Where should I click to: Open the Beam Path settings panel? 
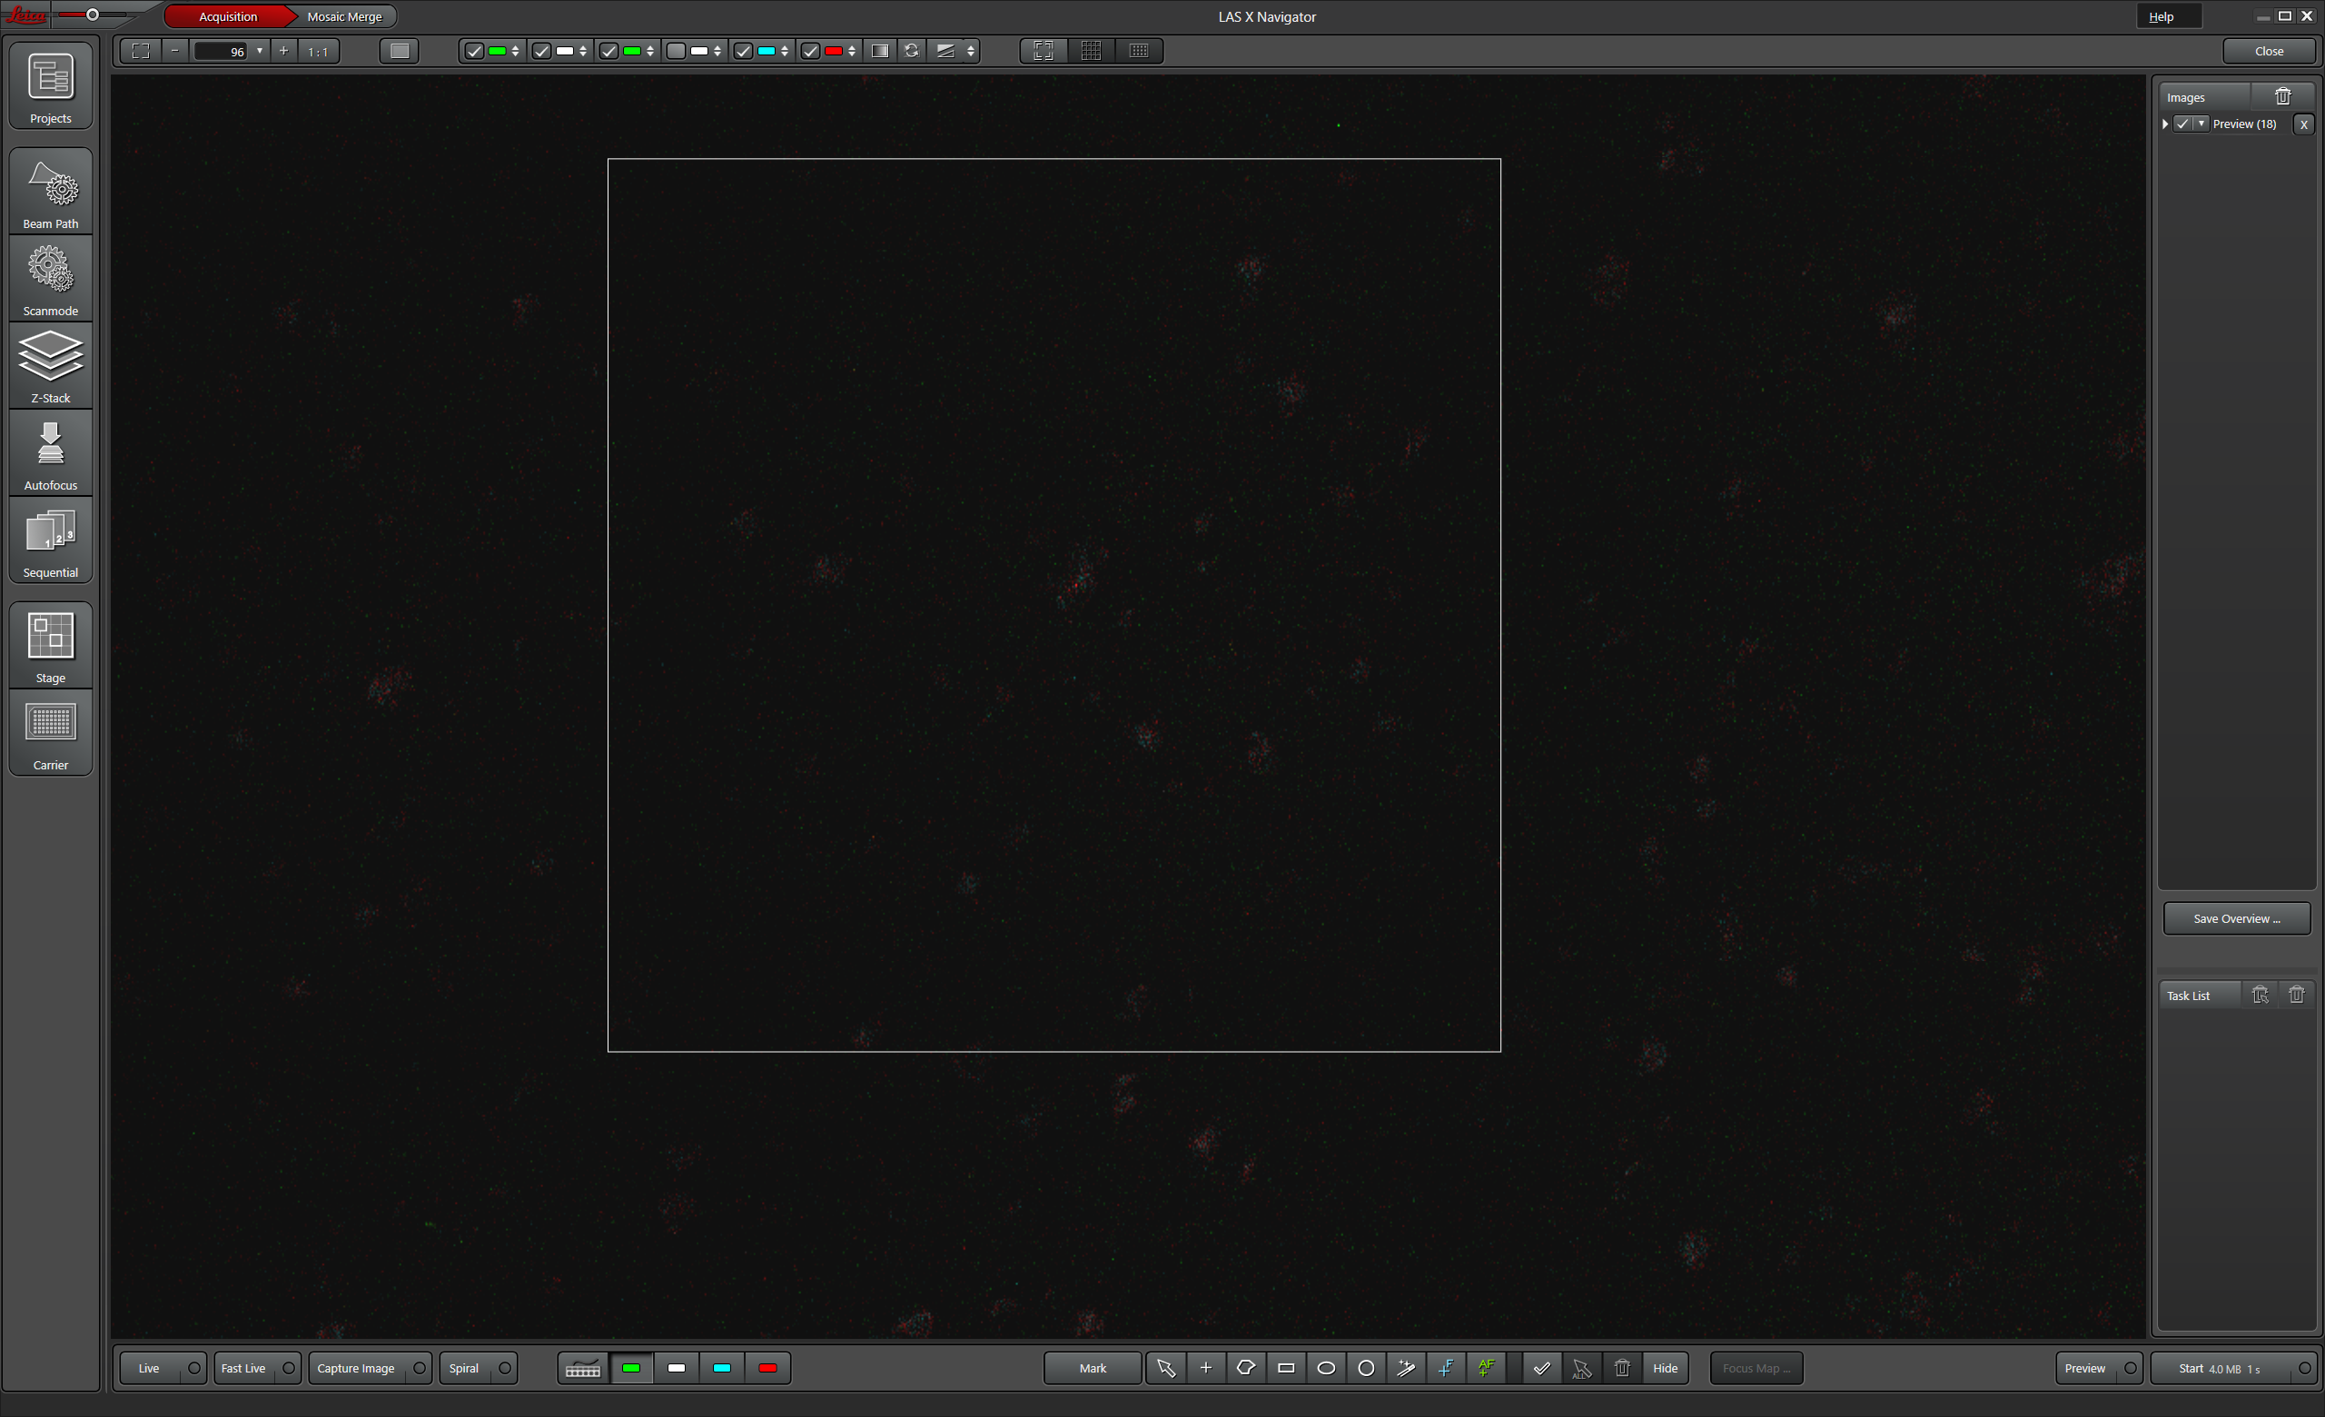click(x=50, y=191)
